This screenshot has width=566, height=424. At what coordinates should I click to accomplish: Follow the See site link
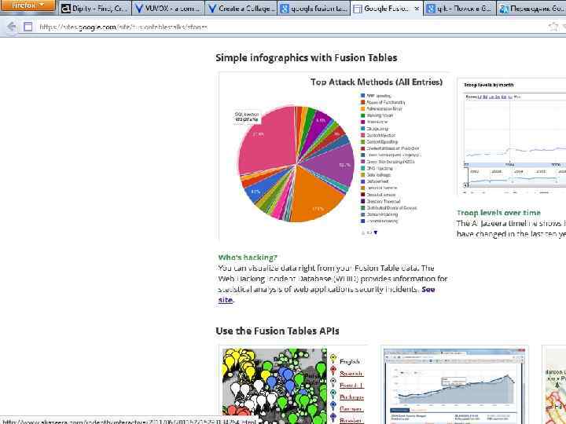coord(327,294)
